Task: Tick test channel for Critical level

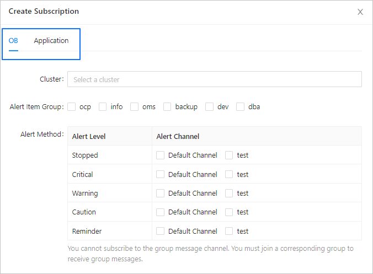Action: (230, 174)
